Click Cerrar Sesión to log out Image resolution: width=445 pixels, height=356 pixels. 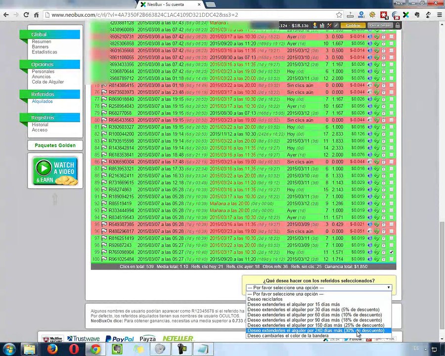click(380, 25)
